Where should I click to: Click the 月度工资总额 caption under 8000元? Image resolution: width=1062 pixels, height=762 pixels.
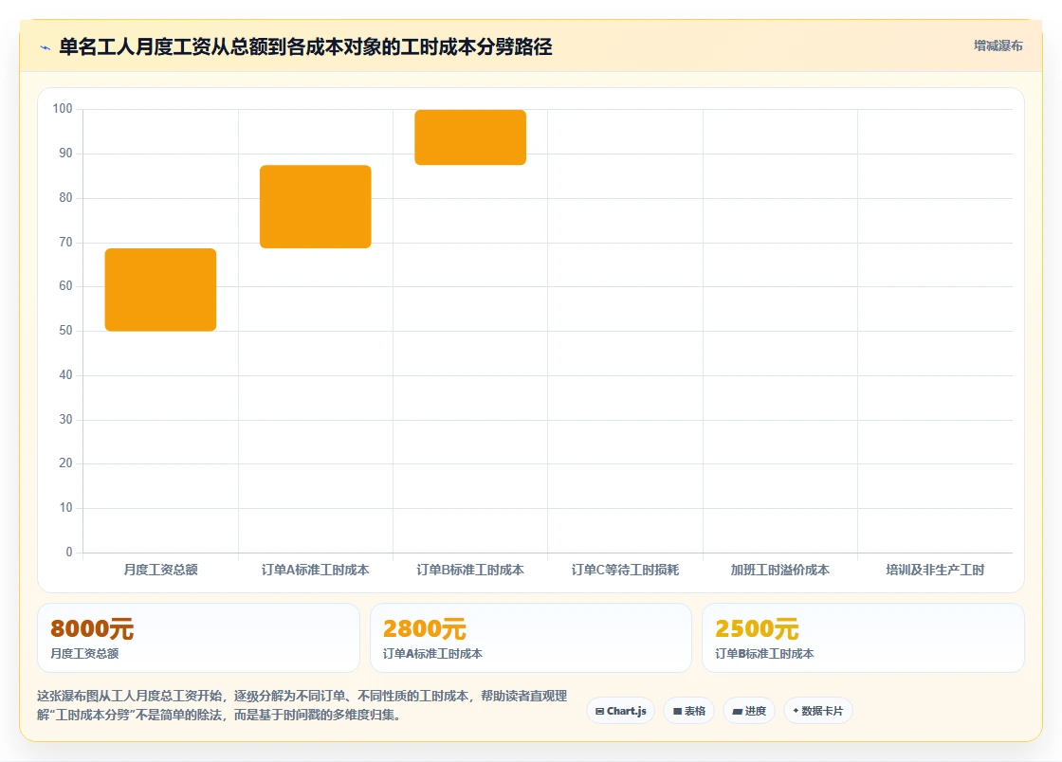tap(84, 654)
